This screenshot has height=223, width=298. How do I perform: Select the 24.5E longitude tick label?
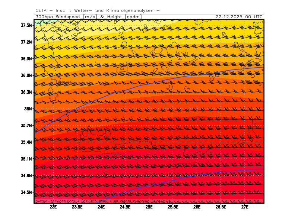click(x=125, y=207)
